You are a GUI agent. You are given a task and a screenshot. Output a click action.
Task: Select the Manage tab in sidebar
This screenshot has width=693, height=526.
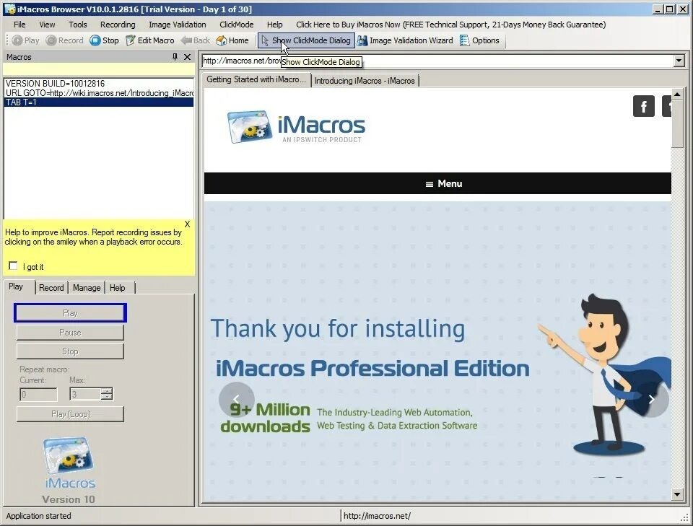tap(87, 288)
